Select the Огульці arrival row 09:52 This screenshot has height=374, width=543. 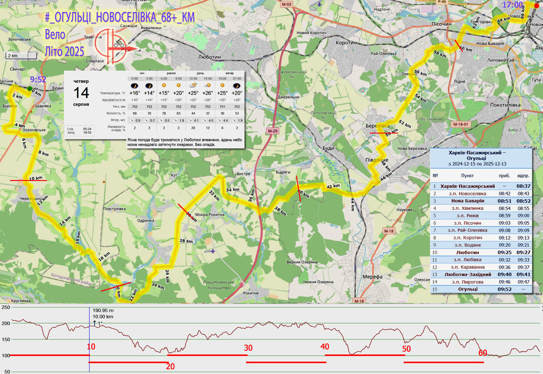[x=481, y=289]
